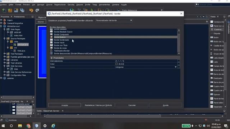Select the Campo de texto palette item
Viewport: 230px width, 129px height.
217,66
